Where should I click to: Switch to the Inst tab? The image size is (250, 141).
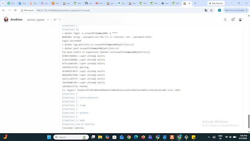coord(56,3)
